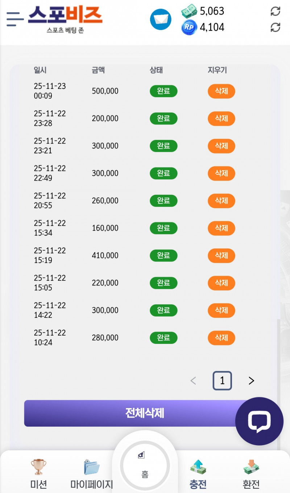Switch to the 충전 tab
This screenshot has height=493, width=290.
click(x=198, y=473)
